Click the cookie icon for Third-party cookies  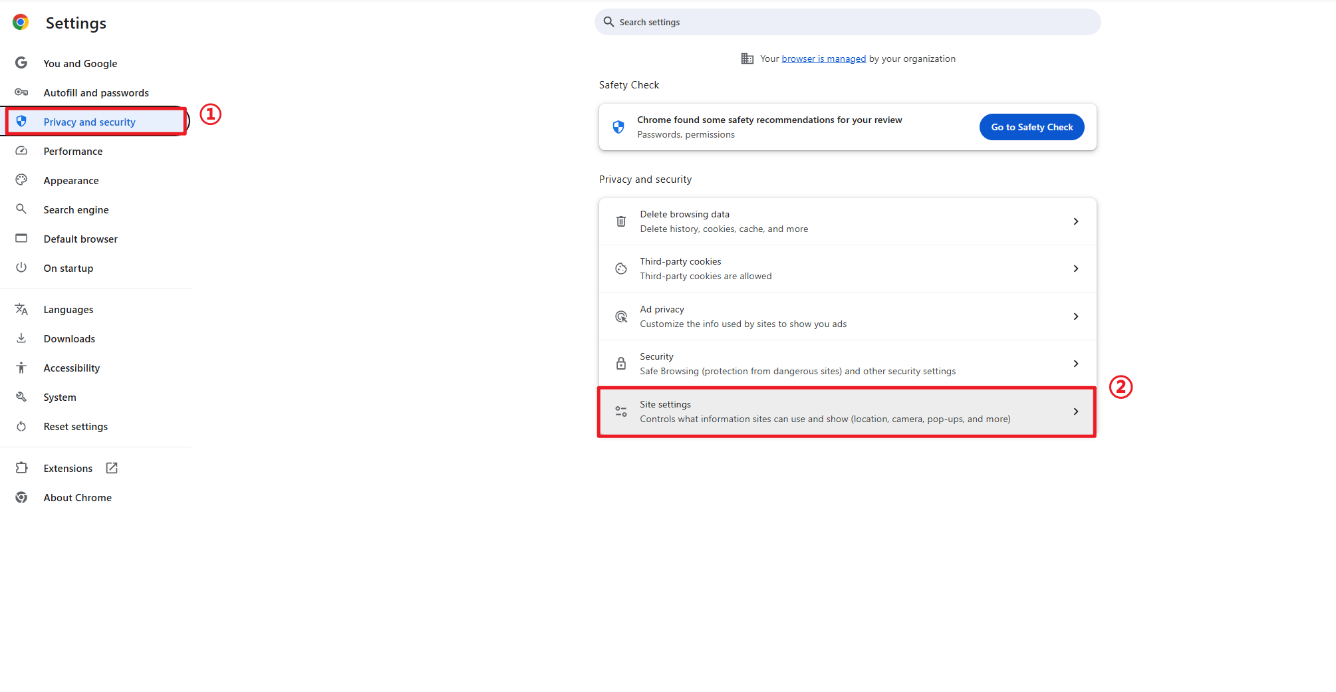click(620, 269)
